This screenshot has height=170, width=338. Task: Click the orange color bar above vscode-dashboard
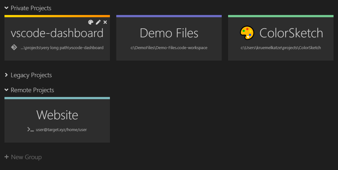[x=57, y=16]
